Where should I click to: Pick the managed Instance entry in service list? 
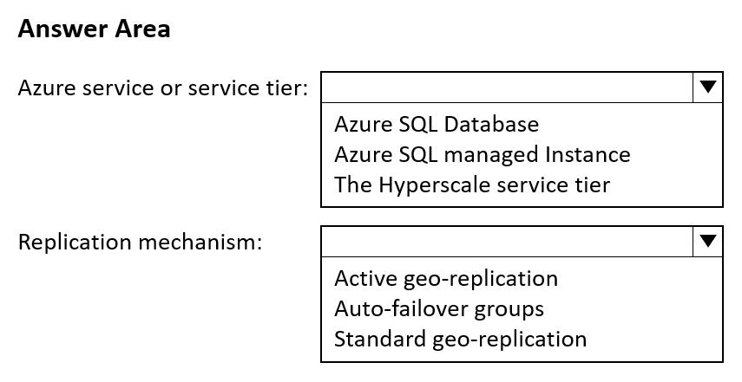[483, 154]
